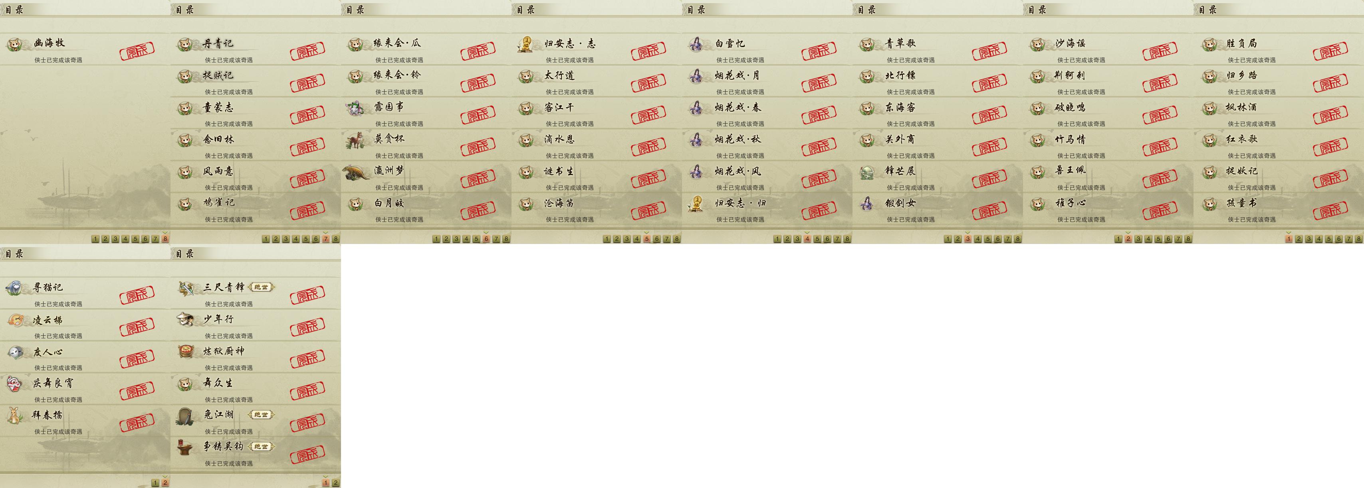This screenshot has height=488, width=1364.
Task: Select the green orb icon for 锋芒展
Action: point(867,172)
